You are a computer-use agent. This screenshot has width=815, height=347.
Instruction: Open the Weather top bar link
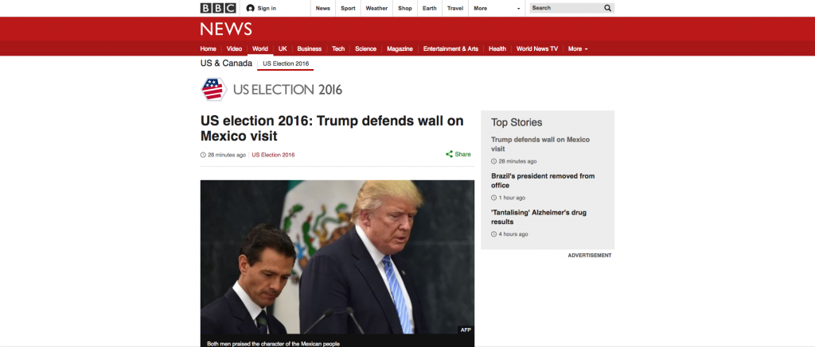376,8
